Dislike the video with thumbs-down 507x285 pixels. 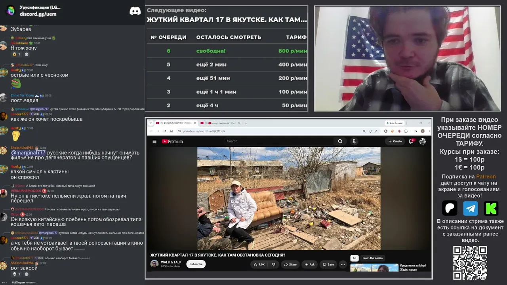[273, 264]
